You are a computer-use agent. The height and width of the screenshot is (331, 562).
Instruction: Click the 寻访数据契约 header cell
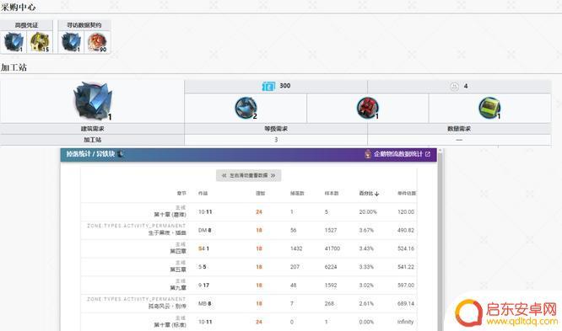(84, 25)
